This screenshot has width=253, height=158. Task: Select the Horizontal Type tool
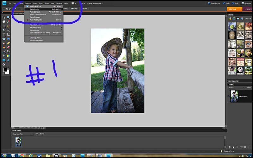pos(4,34)
